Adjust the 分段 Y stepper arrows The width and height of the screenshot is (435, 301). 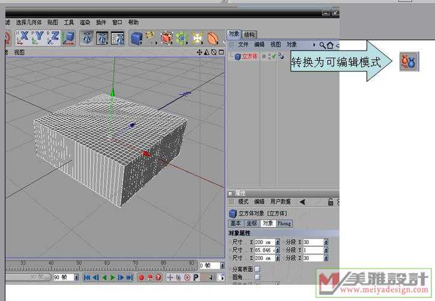click(x=326, y=250)
